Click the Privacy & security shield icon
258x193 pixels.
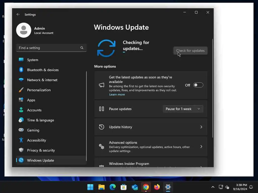[x=21, y=150]
